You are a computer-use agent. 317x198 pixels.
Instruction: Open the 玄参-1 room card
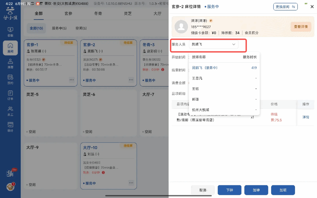pos(50,63)
